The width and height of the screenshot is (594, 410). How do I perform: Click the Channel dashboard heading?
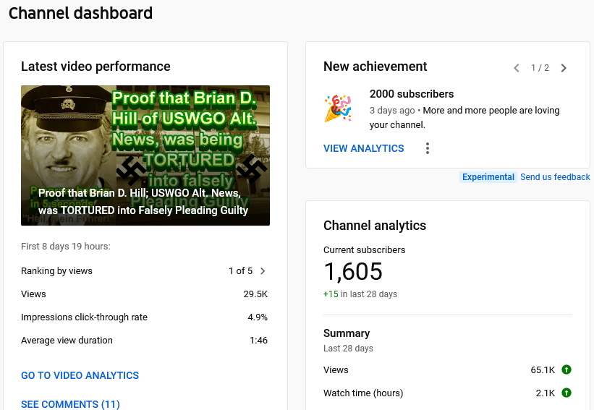[80, 13]
